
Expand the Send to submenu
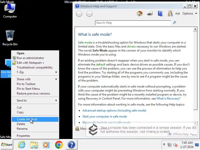click(x=35, y=100)
